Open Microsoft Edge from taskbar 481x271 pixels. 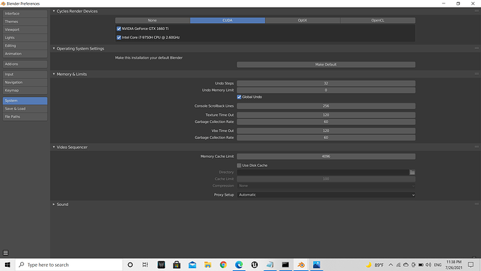[238, 265]
